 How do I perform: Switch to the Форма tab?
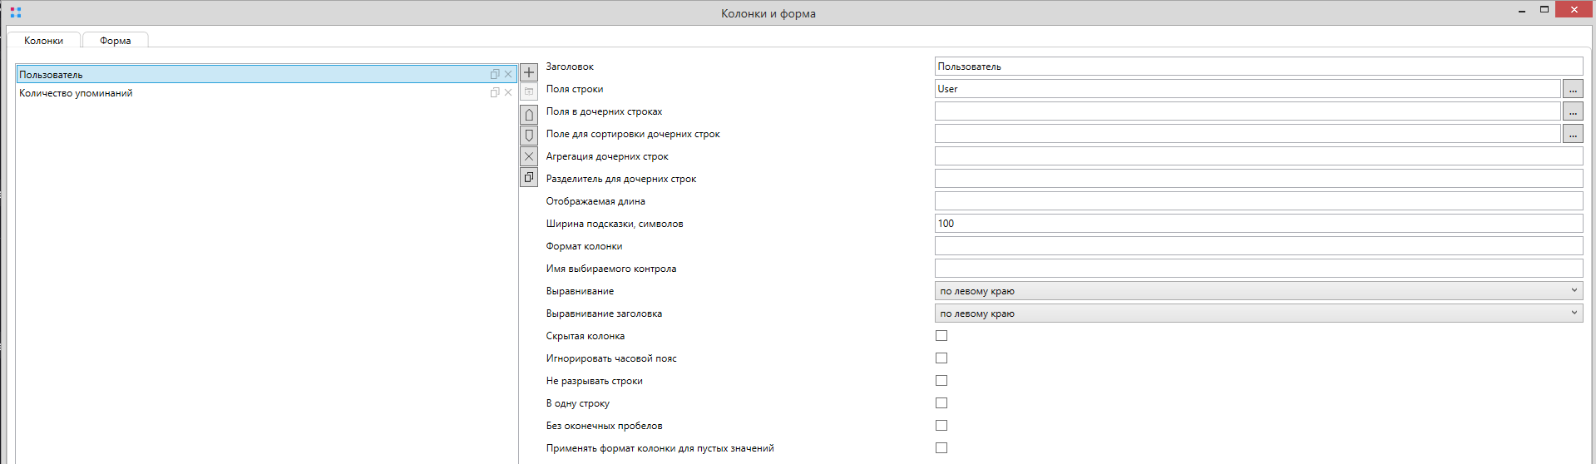[x=115, y=41]
